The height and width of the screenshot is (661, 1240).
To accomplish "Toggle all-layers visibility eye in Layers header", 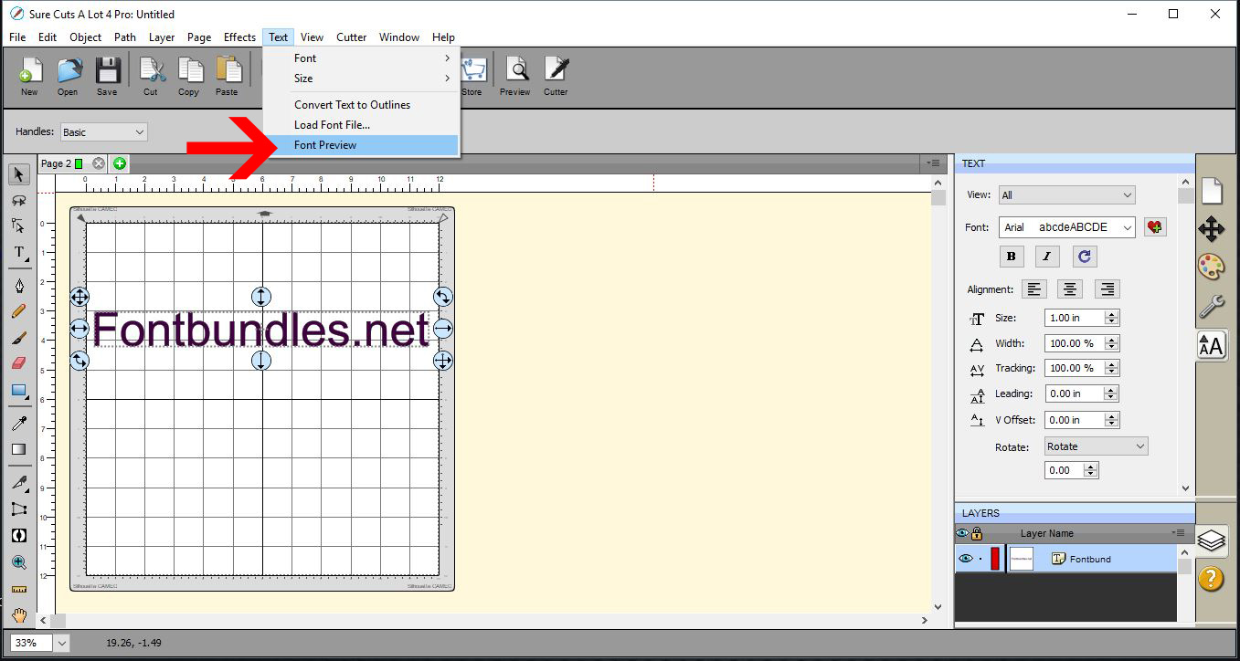I will [x=962, y=533].
